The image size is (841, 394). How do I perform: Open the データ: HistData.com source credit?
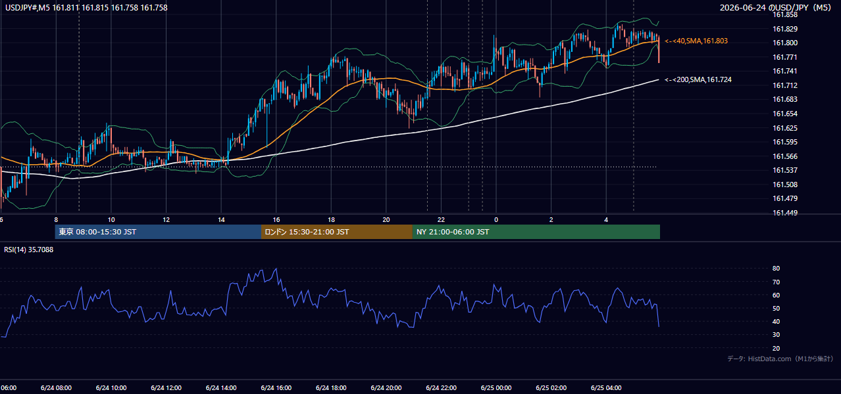click(780, 359)
